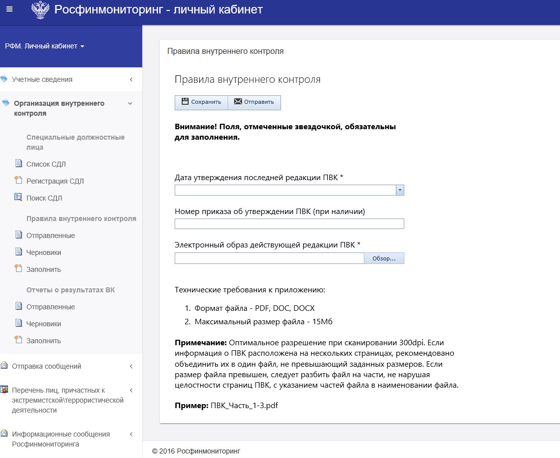Focus the Номер приказа об утверждении ПВК field
The image size is (560, 458).
(289, 224)
